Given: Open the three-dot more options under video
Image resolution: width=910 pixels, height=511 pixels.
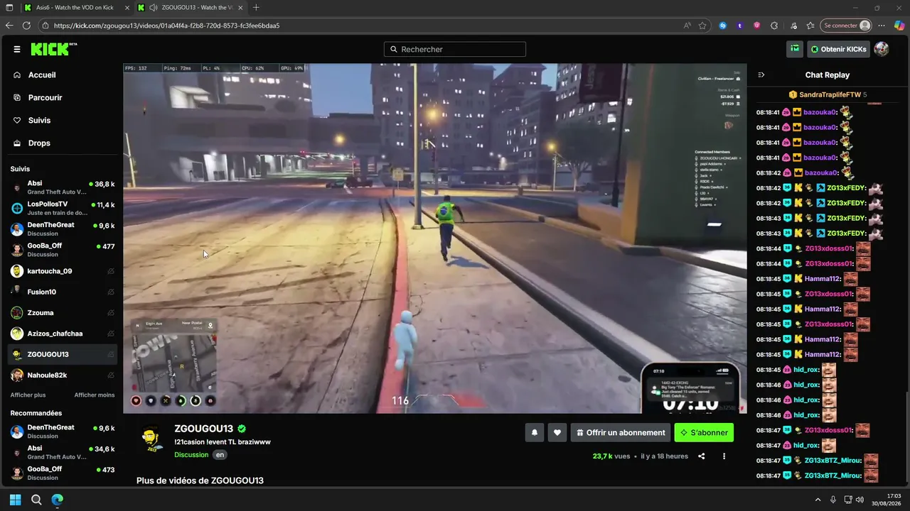Looking at the screenshot, I should tap(724, 456).
